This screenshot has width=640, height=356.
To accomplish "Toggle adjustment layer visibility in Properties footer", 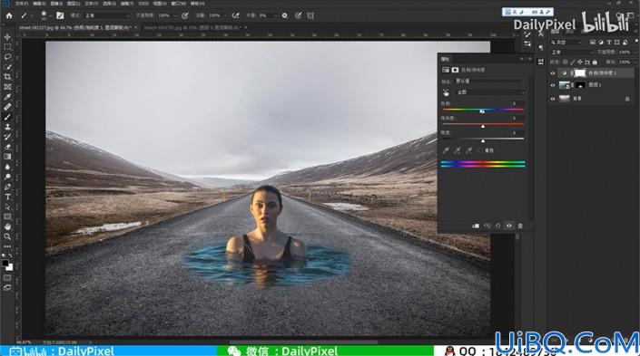I will [509, 226].
